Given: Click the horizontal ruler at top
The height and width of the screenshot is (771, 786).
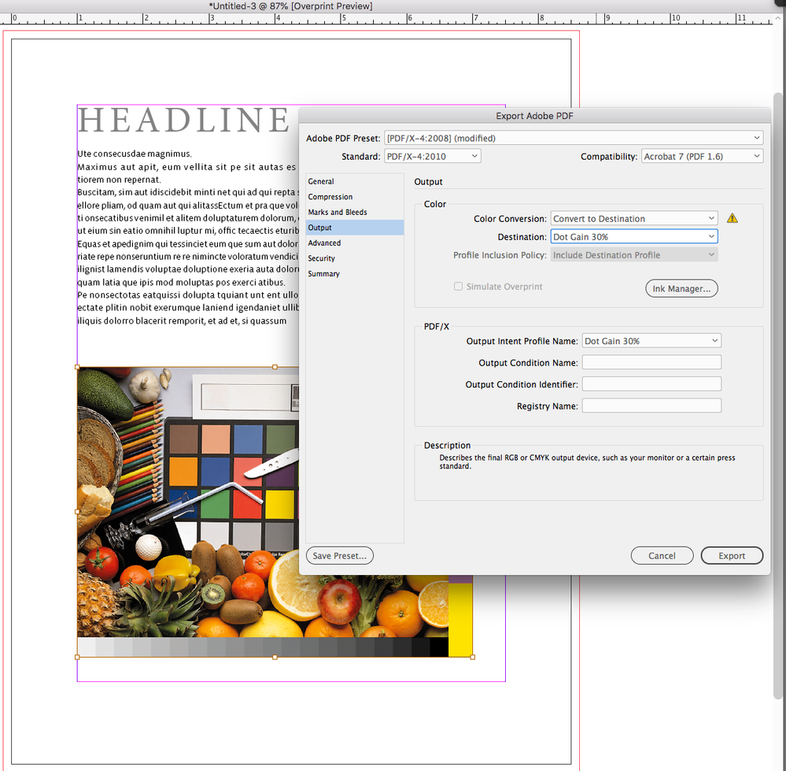Looking at the screenshot, I should [x=386, y=19].
